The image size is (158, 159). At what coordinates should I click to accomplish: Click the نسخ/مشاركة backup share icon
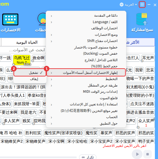click(x=142, y=19)
